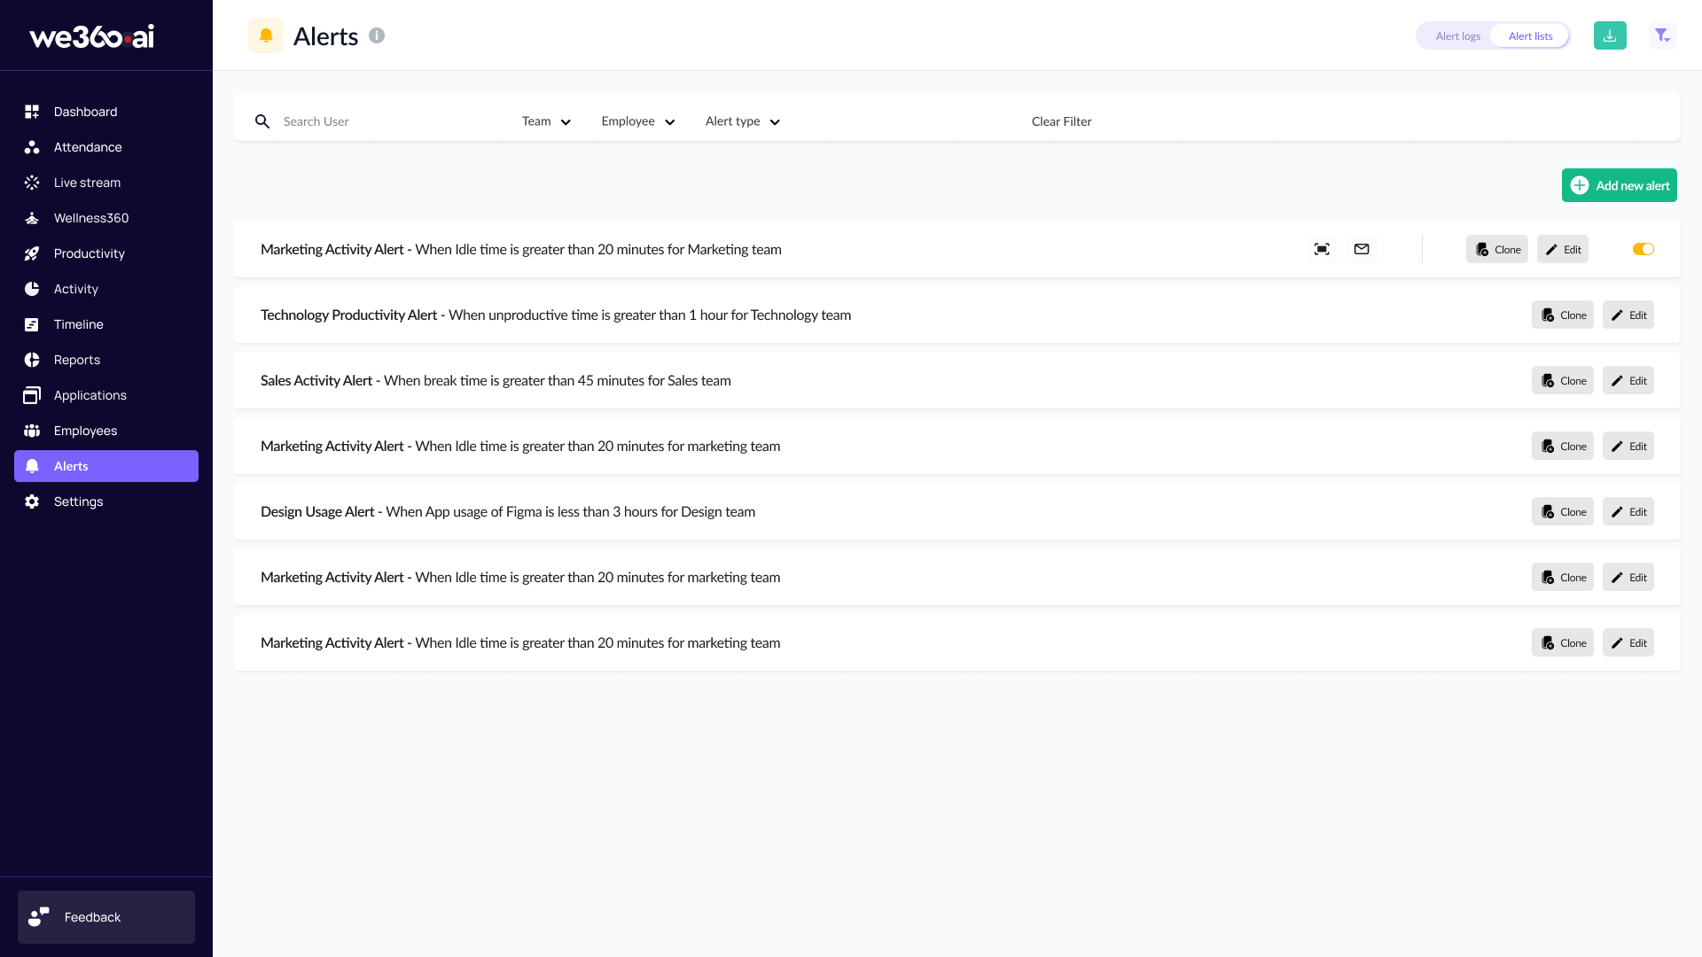Click the email envelope icon on first alert
Screen dimensions: 1702x957
tap(1362, 249)
